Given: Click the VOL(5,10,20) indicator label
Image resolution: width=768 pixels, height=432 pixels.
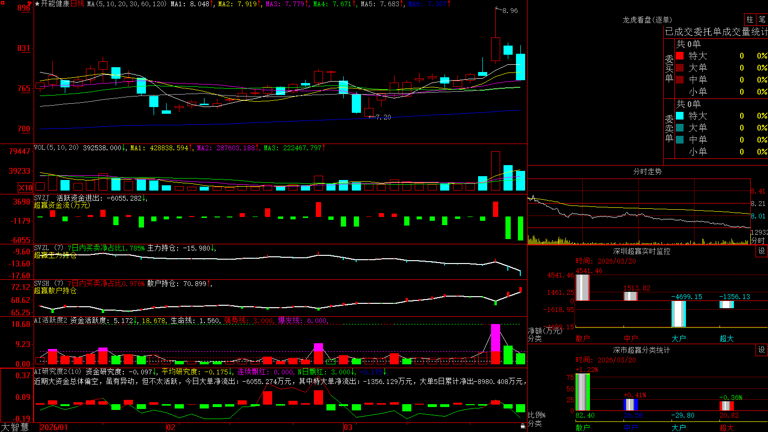Looking at the screenshot, I should 56,147.
